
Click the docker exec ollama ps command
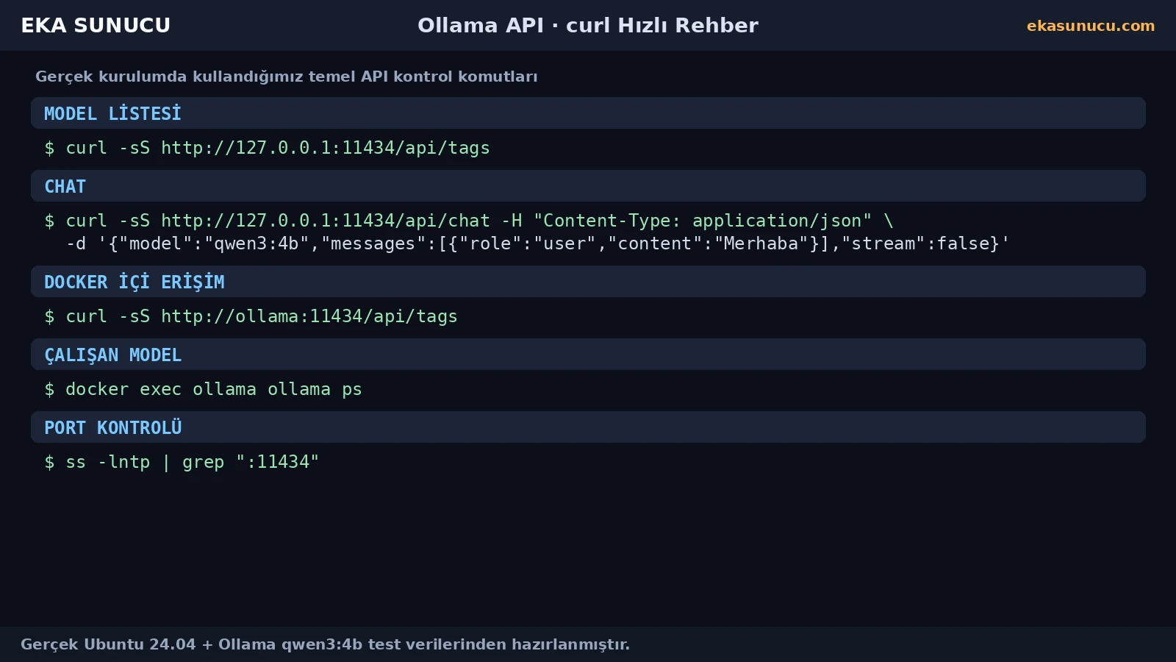[x=203, y=389]
